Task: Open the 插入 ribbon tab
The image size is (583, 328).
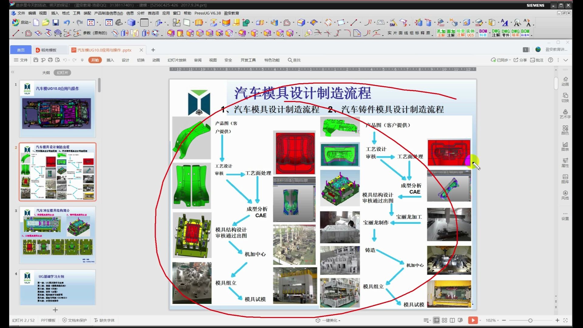Action: (x=110, y=60)
